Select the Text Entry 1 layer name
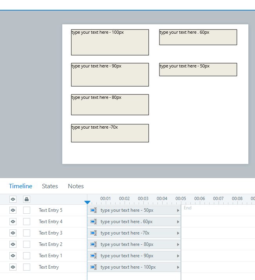Image resolution: width=255 pixels, height=280 pixels. [x=51, y=256]
